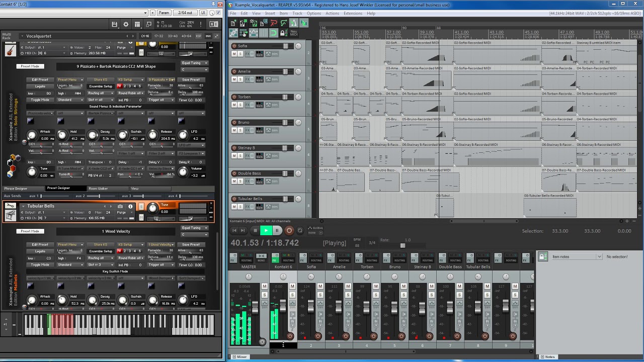
Task: Open Round Robin off dropdown in Solo Strings
Action: tap(131, 93)
